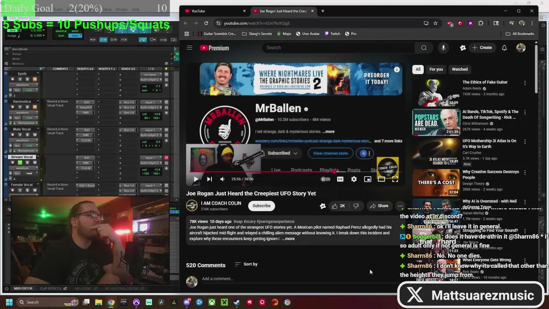Open Chrome three-dot menu

[532, 23]
